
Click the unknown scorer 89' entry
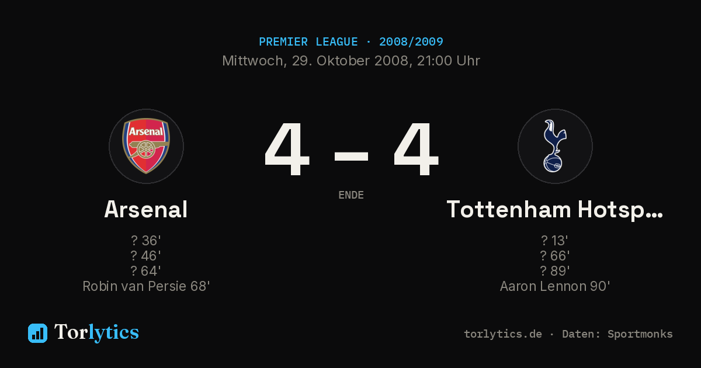555,271
